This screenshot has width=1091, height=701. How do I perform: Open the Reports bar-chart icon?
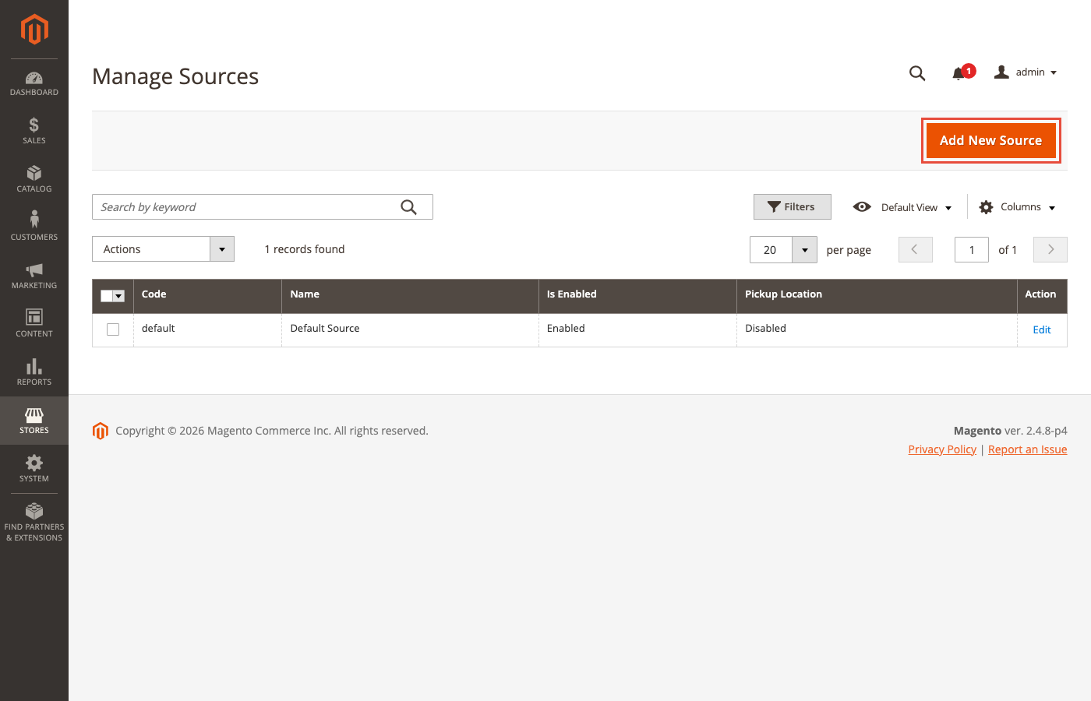click(x=34, y=370)
